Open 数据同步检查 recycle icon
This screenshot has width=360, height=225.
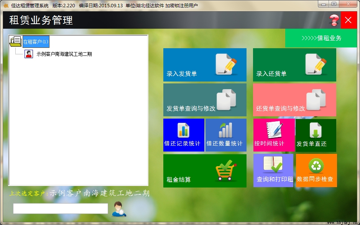(x=316, y=166)
